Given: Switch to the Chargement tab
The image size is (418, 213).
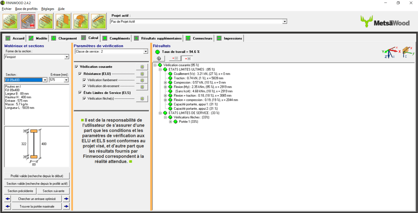Looking at the screenshot, I should pyautogui.click(x=64, y=38).
